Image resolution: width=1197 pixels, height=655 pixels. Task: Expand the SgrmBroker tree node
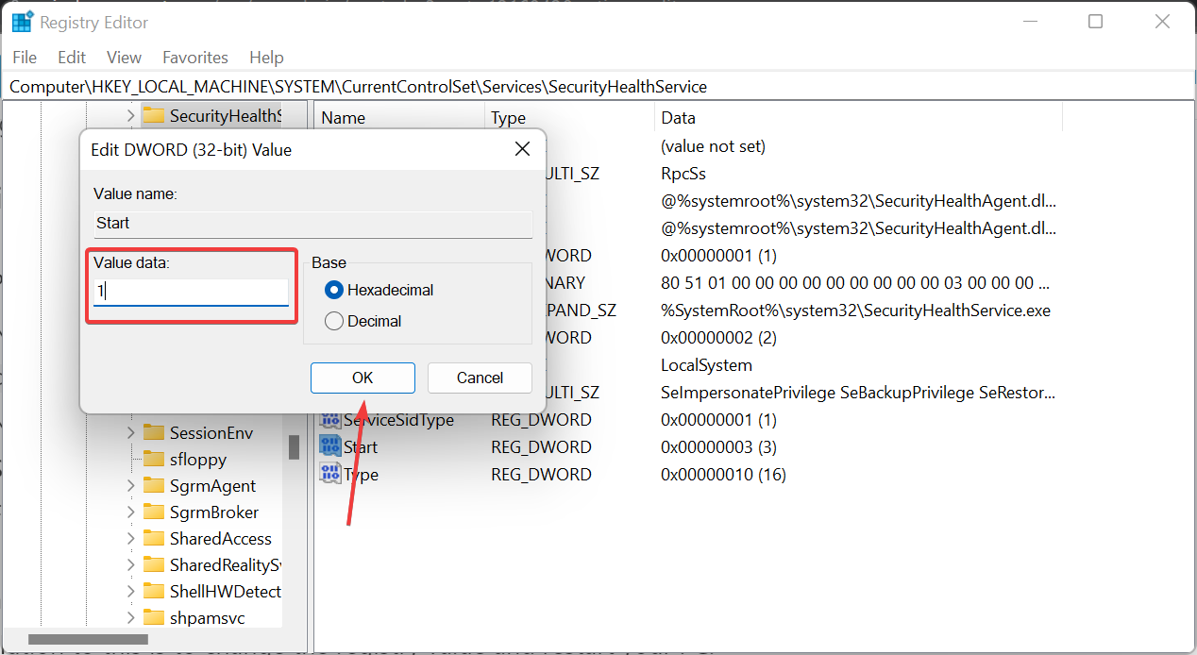(x=130, y=512)
